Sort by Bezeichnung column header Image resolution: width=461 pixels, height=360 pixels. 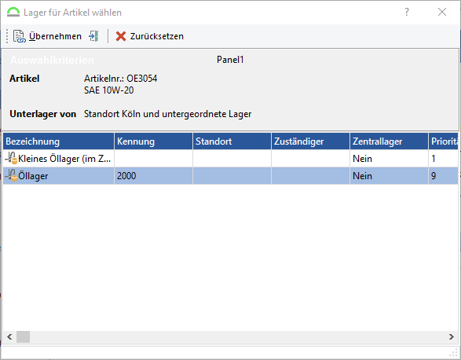pos(58,141)
